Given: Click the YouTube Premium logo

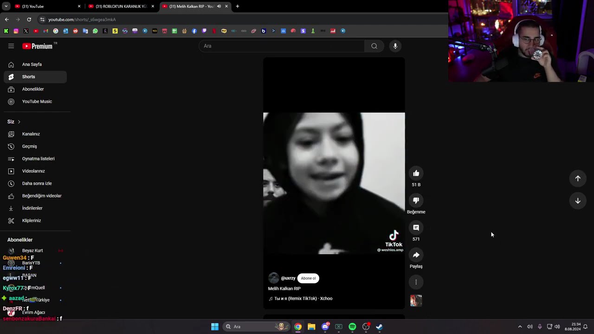Looking at the screenshot, I should [x=38, y=46].
